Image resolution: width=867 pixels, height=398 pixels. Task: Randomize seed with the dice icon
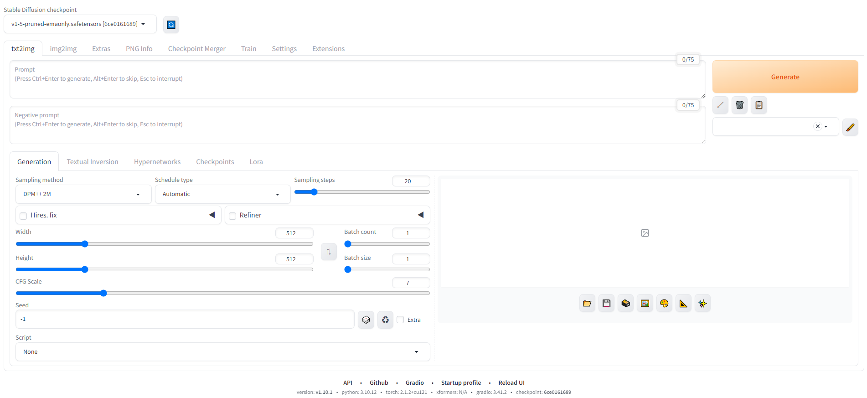coord(366,320)
